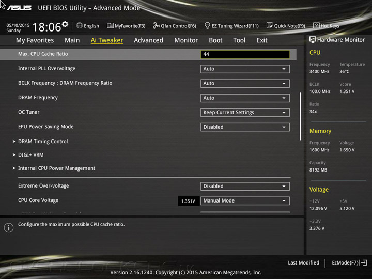This screenshot has width=372, height=279.
Task: Click CPU temperature 36°C value
Action: click(344, 71)
